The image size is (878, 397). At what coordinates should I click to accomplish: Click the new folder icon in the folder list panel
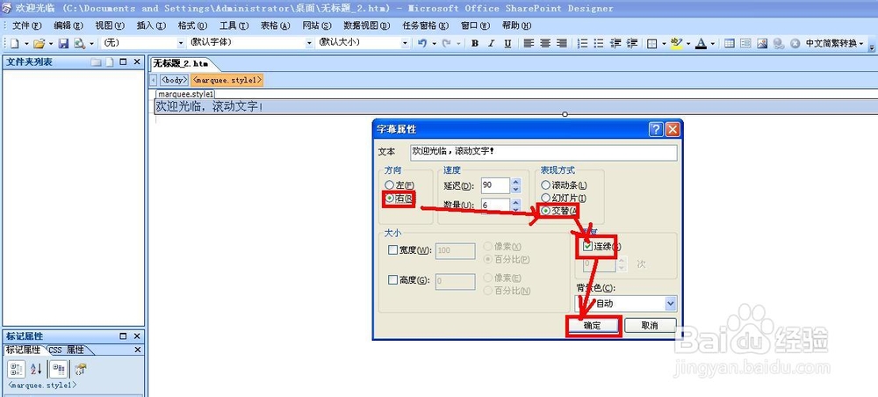click(x=97, y=62)
